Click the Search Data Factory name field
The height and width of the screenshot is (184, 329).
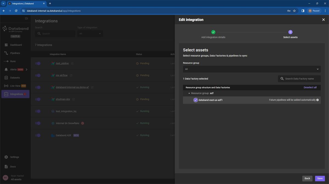click(299, 78)
